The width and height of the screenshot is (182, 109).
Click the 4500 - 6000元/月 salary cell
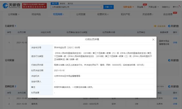91,104
